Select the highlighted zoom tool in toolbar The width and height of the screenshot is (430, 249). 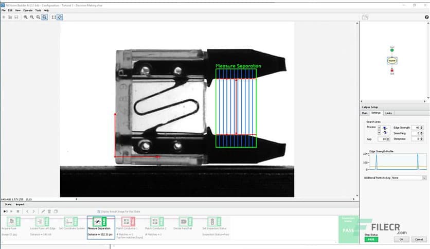(45, 17)
